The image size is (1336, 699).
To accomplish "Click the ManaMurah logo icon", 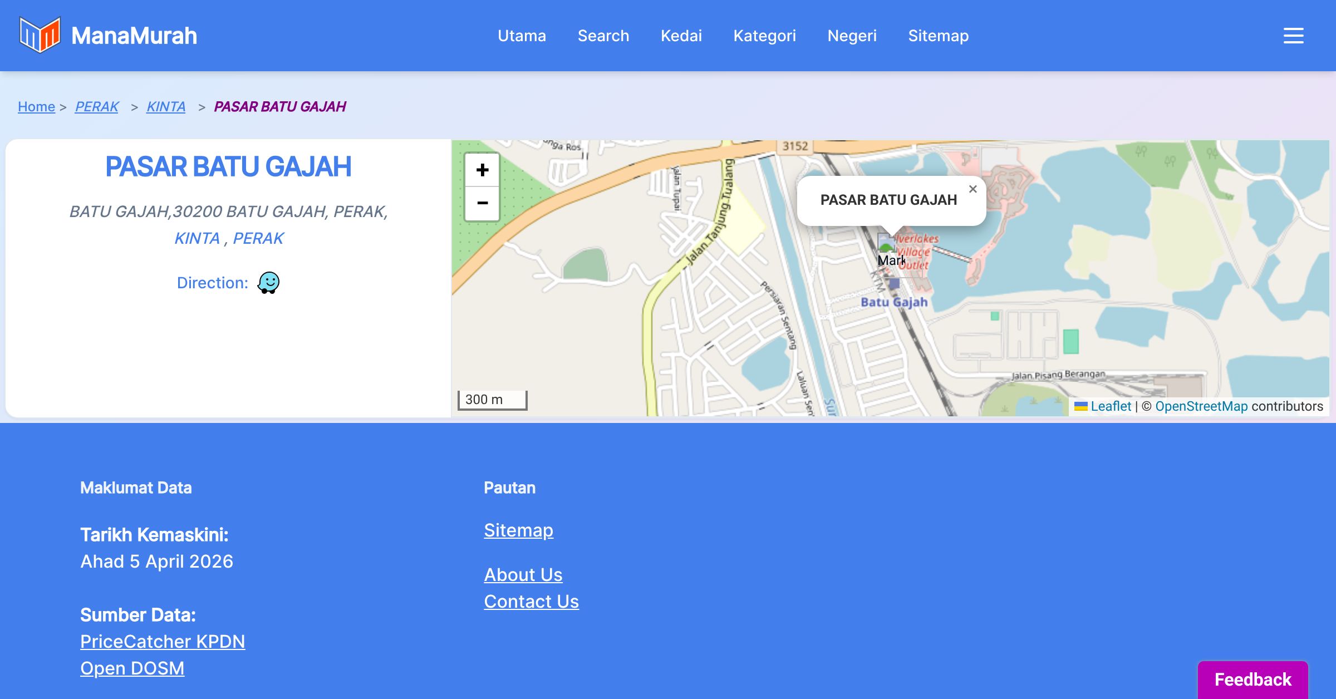I will (x=40, y=35).
